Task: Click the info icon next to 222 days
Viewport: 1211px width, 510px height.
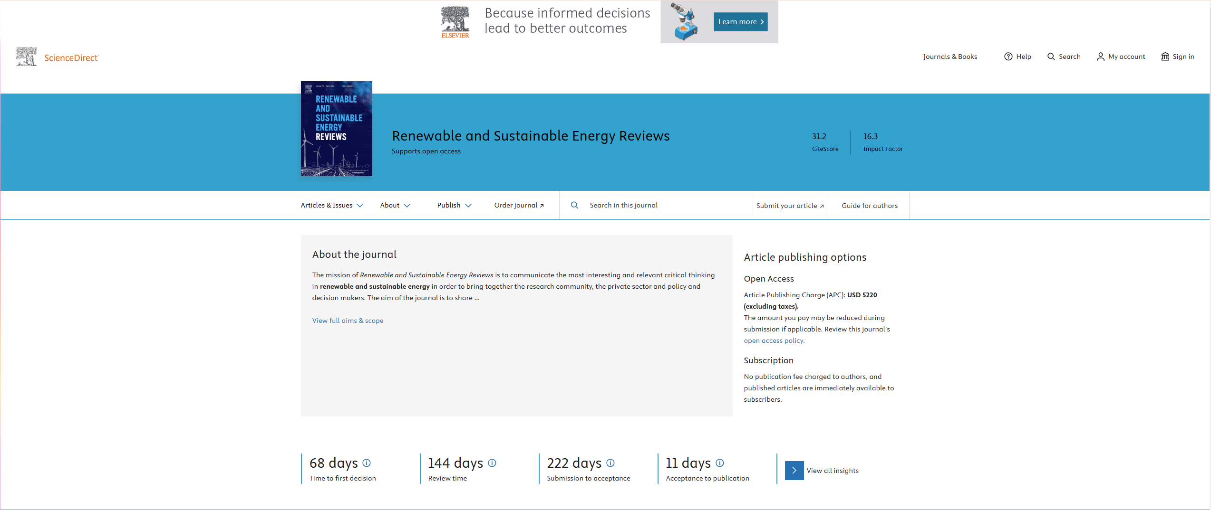Action: pos(610,463)
